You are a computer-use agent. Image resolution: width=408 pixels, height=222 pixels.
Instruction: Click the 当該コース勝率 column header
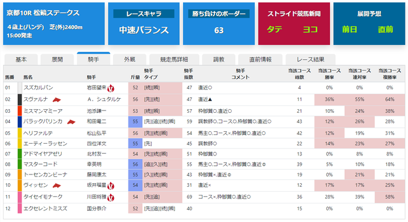click(x=329, y=74)
